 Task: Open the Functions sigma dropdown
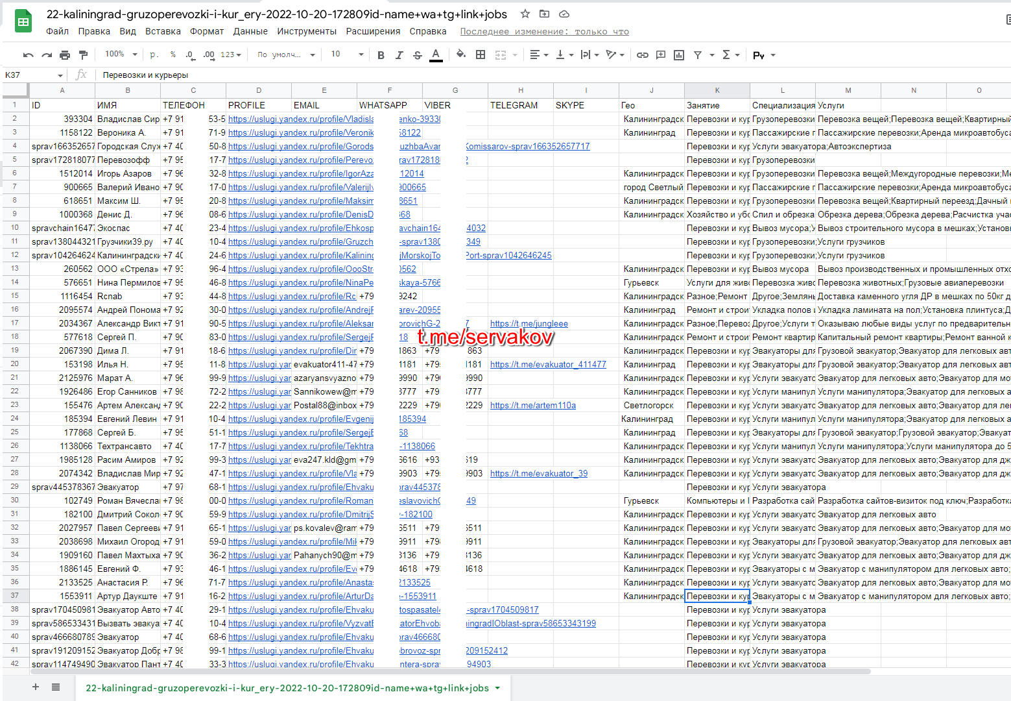point(731,55)
